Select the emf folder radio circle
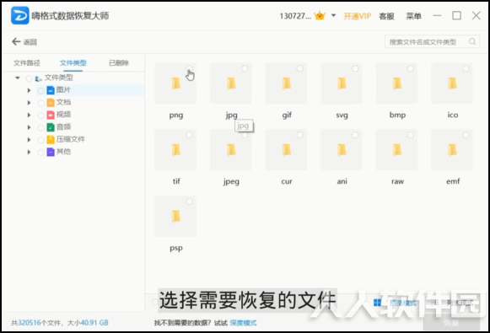The width and height of the screenshot is (490, 333). click(466, 135)
